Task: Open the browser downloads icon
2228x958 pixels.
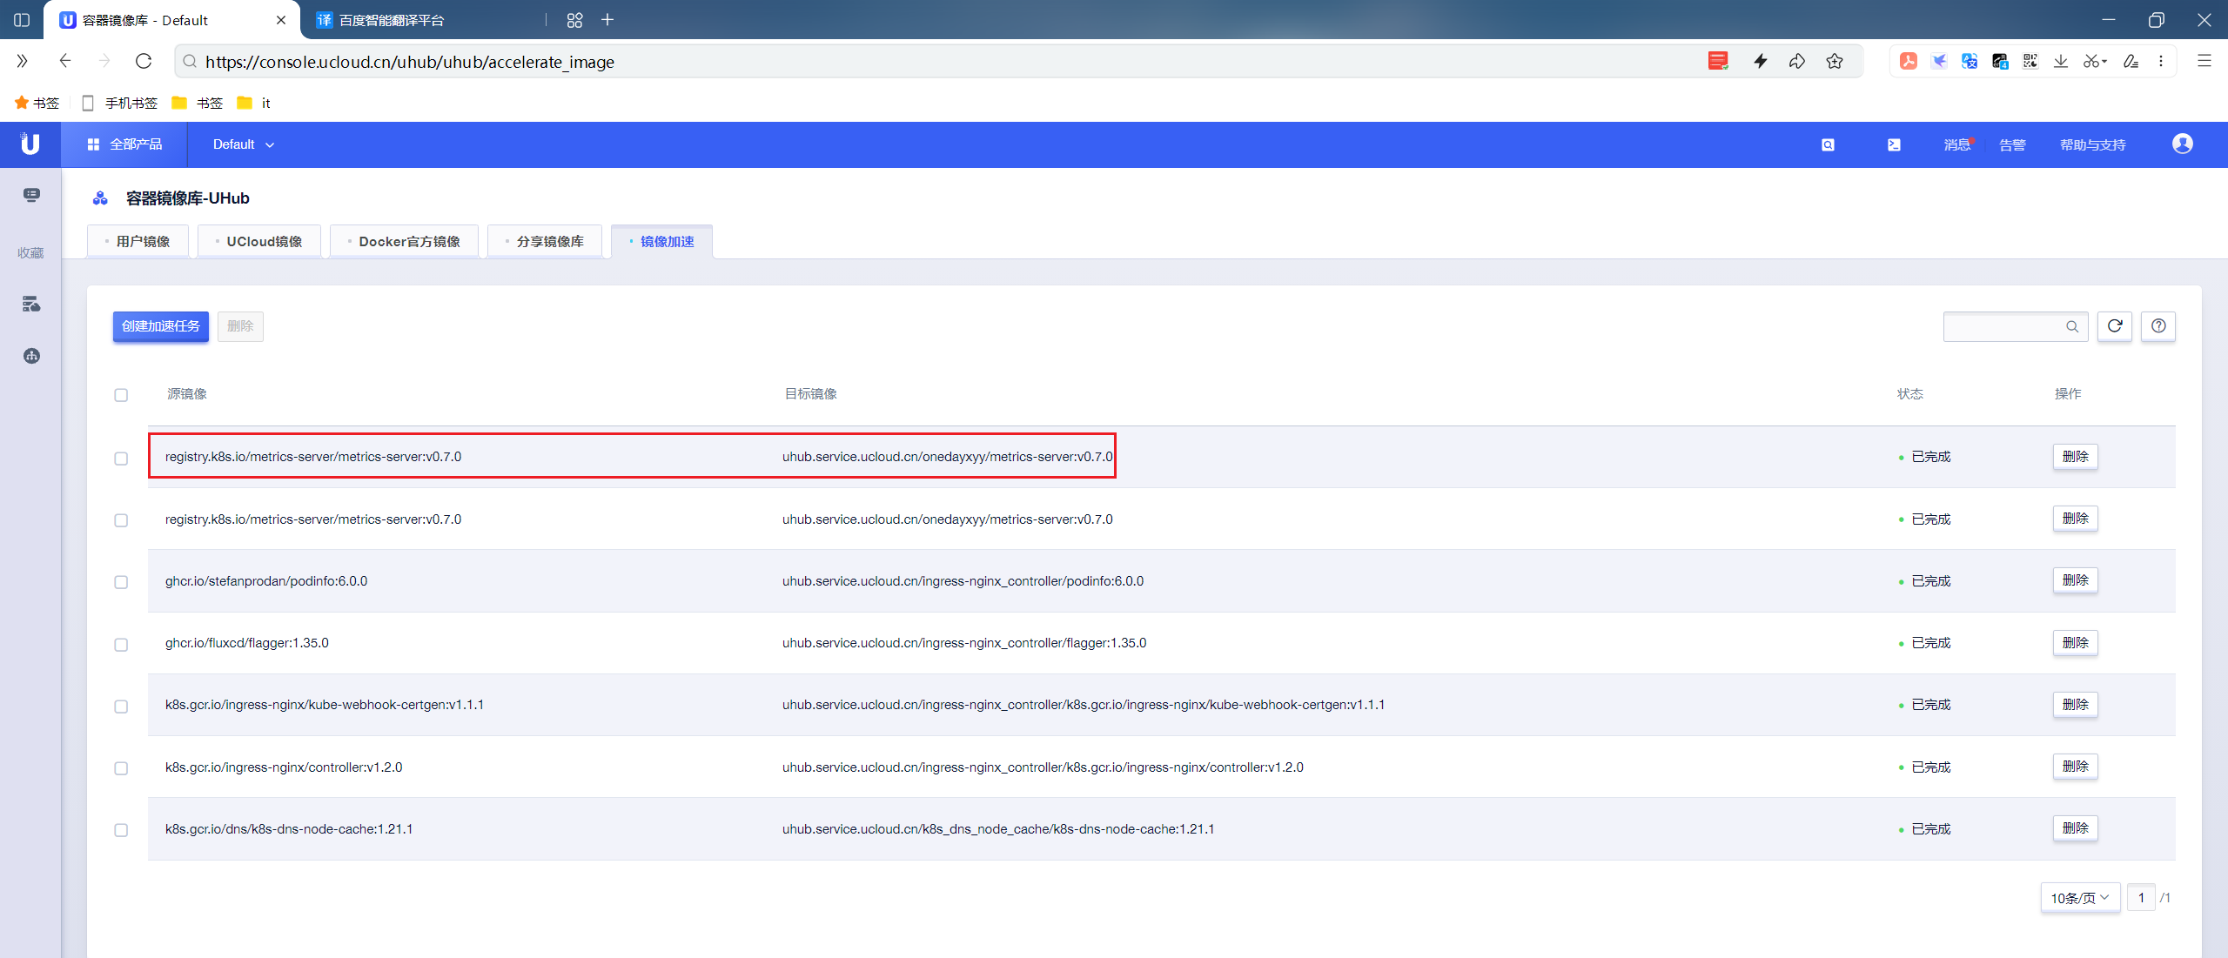Action: click(2061, 61)
